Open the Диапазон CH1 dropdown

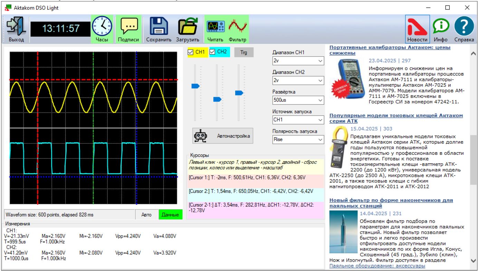coord(298,61)
